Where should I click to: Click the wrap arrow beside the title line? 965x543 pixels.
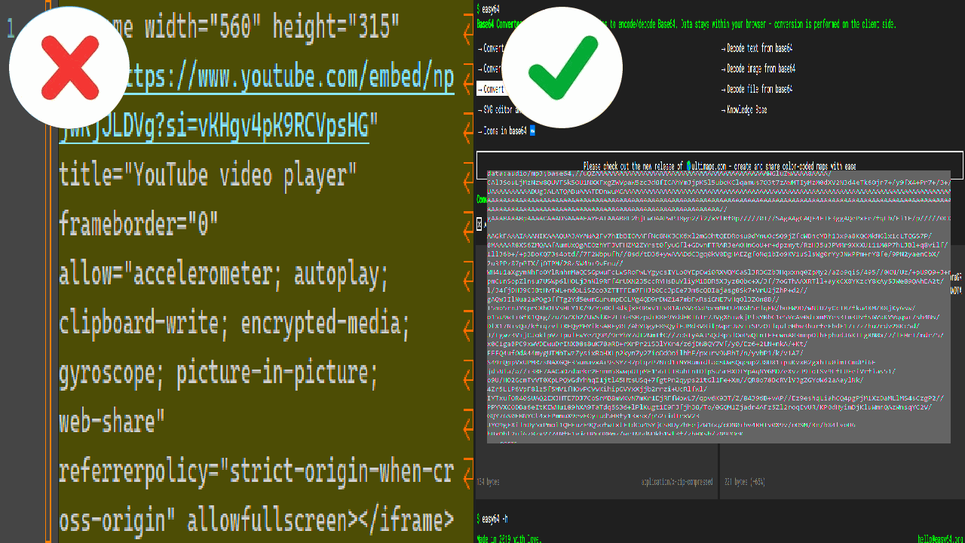[x=467, y=177]
